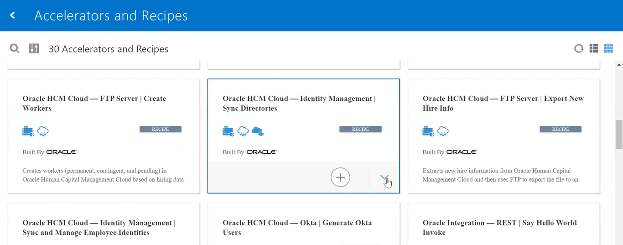Select RECIPE badge on Create Workers card
Screen dimensions: 623x245
click(160, 129)
